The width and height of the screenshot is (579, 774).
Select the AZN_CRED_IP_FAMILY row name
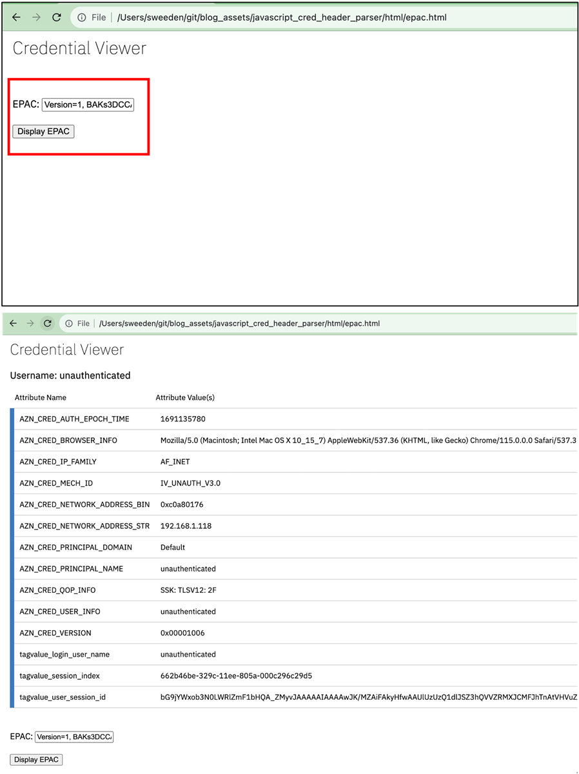tap(58, 462)
